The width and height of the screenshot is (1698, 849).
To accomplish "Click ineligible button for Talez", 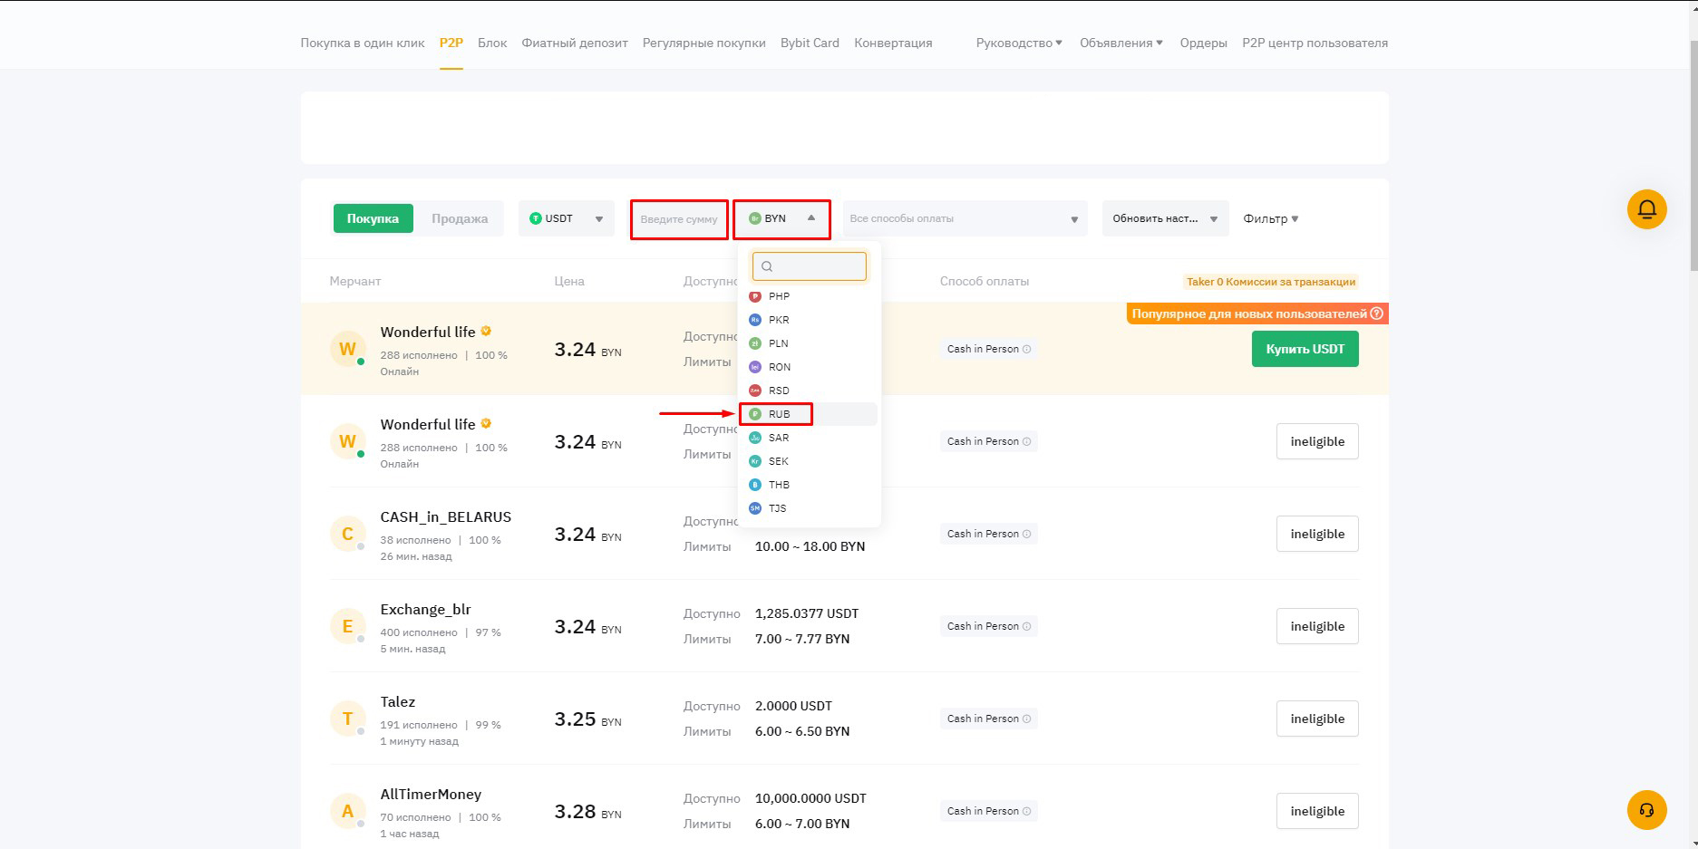I will point(1317,719).
